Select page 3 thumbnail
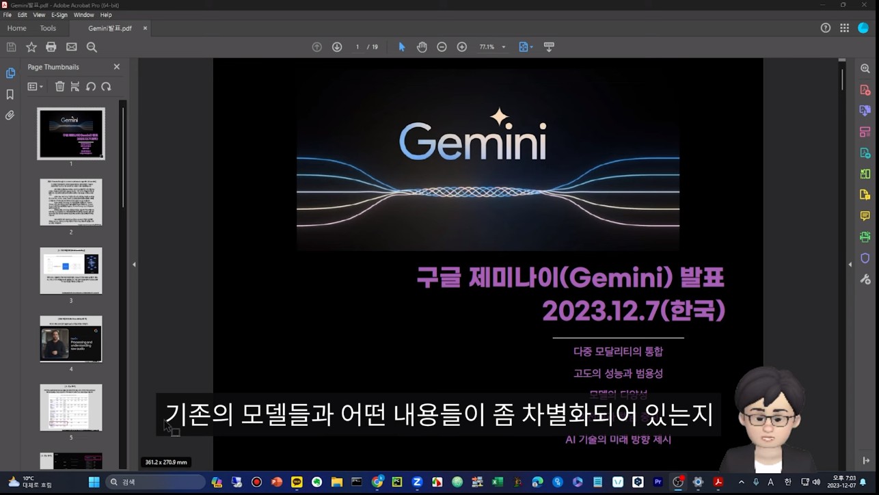Screen dimensions: 879x495 click(71, 271)
